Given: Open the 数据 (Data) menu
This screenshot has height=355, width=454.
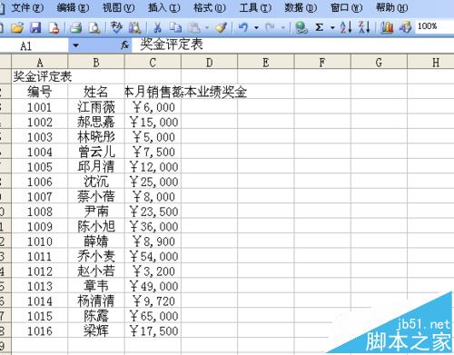Looking at the screenshot, I should [301, 7].
